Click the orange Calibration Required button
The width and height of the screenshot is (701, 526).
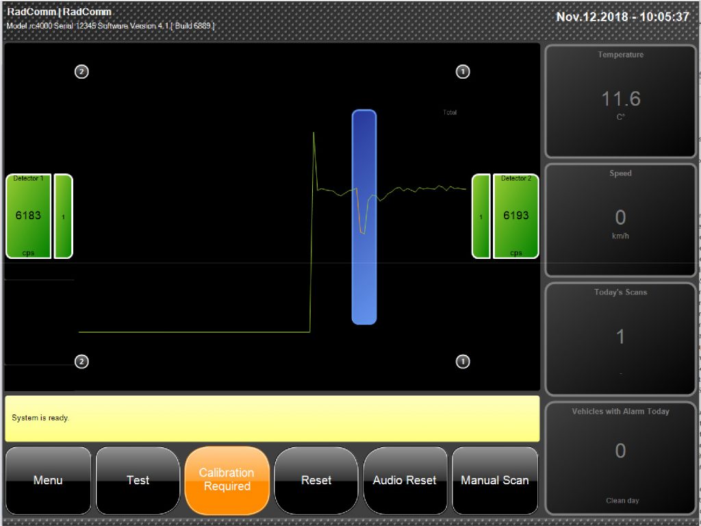click(227, 480)
